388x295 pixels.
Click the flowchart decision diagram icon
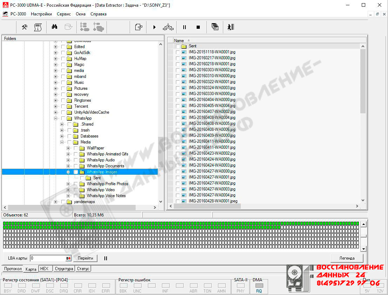pyautogui.click(x=168, y=27)
